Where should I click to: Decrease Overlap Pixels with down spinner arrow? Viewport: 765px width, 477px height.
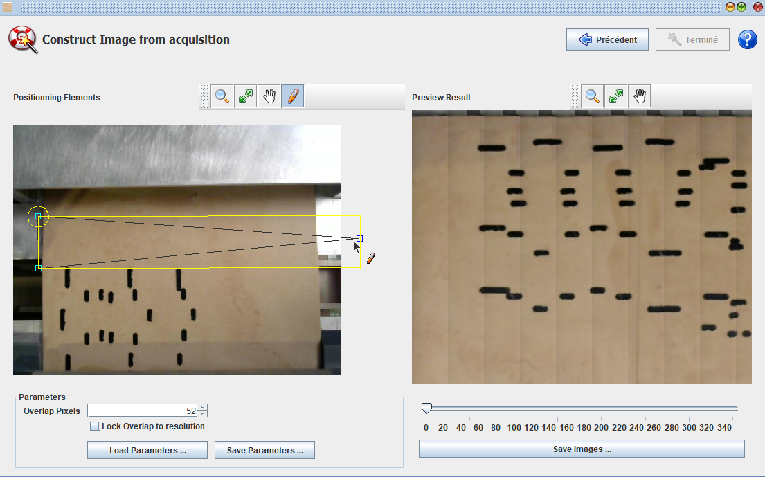coord(201,414)
